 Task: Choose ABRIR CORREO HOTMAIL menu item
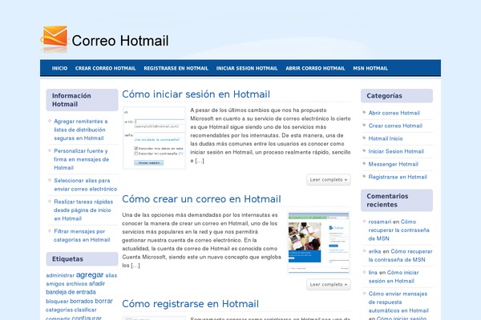coord(315,68)
